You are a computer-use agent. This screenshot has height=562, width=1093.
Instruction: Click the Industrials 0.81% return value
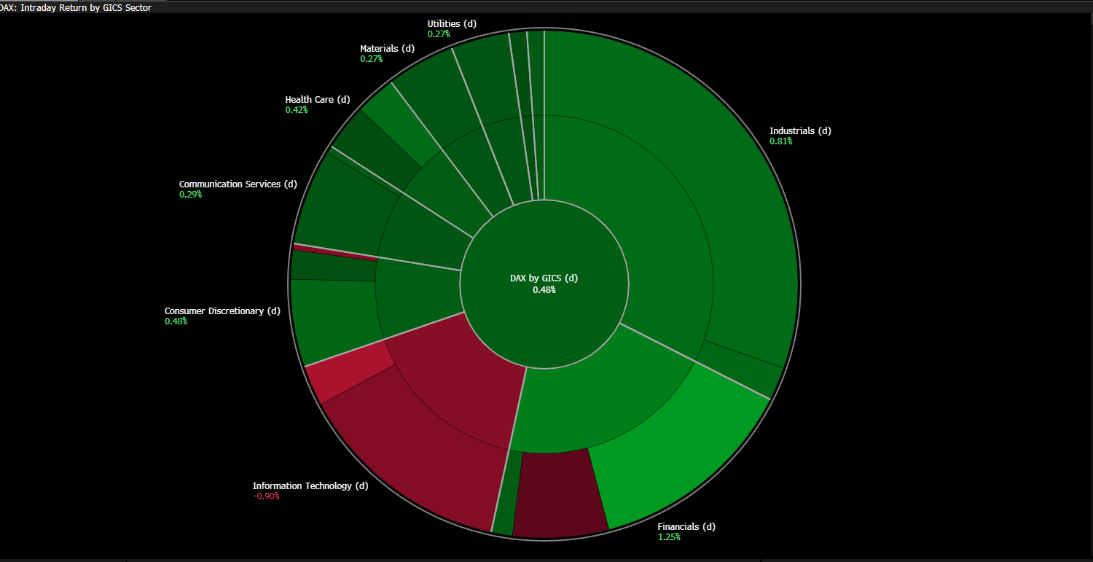coord(780,141)
